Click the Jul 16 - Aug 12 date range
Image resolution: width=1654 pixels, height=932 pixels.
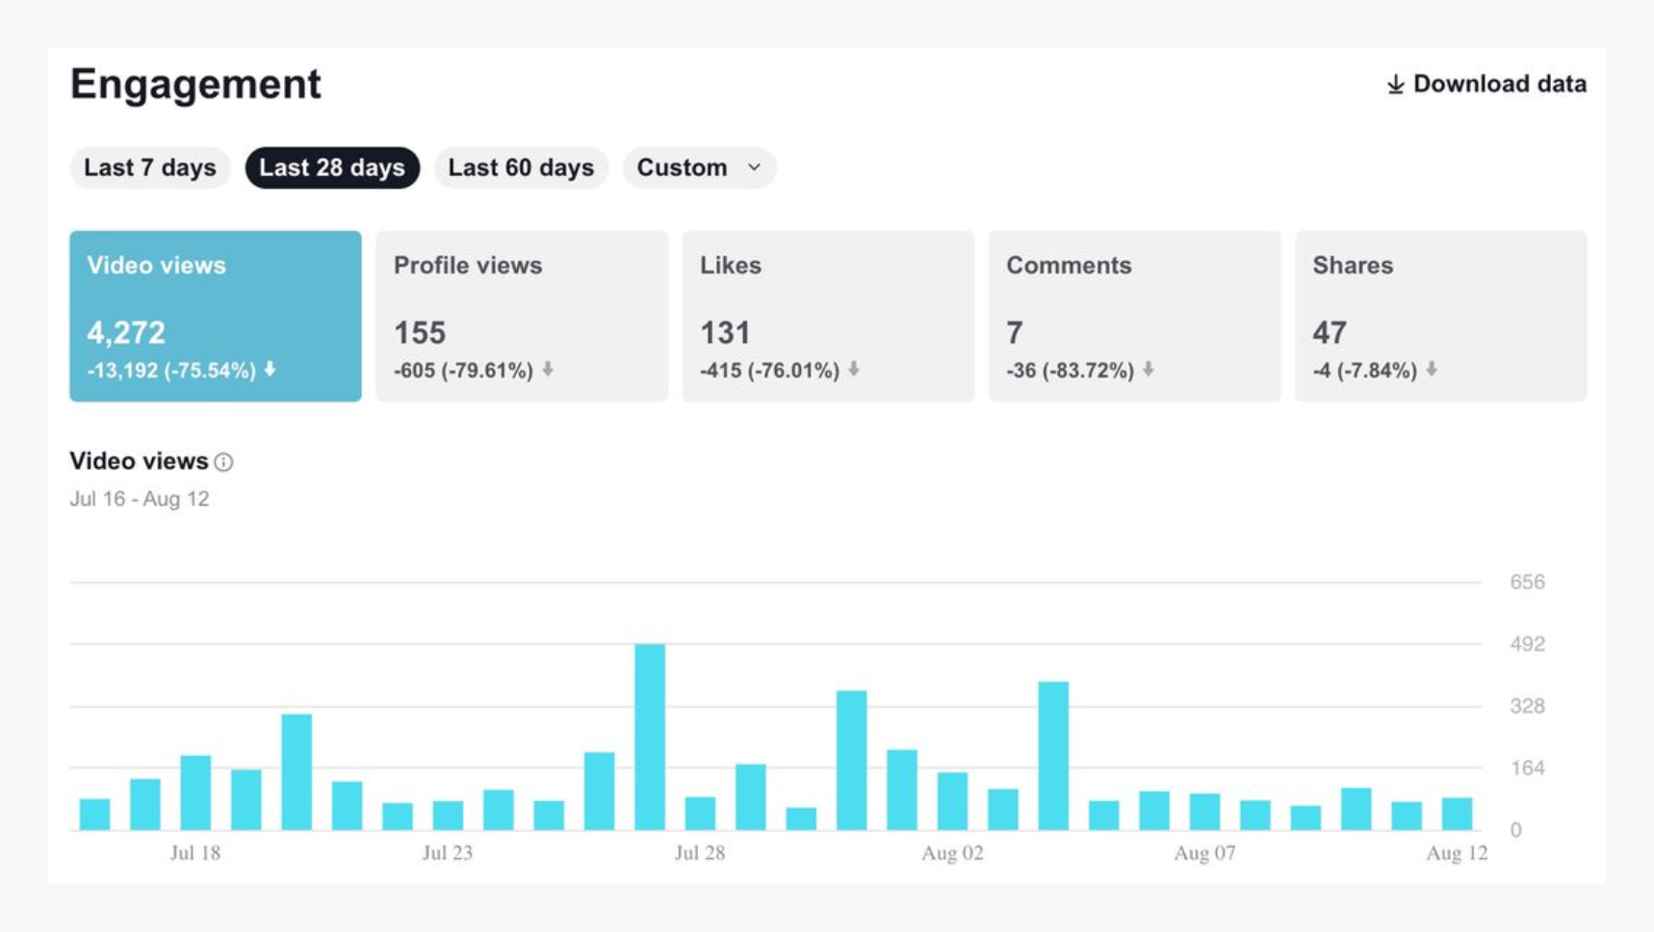pos(139,499)
